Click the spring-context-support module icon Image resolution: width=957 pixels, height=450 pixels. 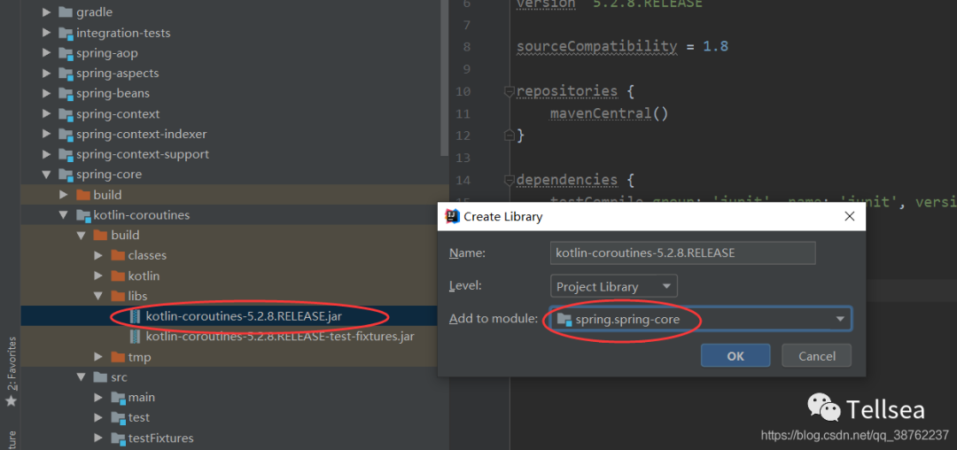pyautogui.click(x=66, y=154)
